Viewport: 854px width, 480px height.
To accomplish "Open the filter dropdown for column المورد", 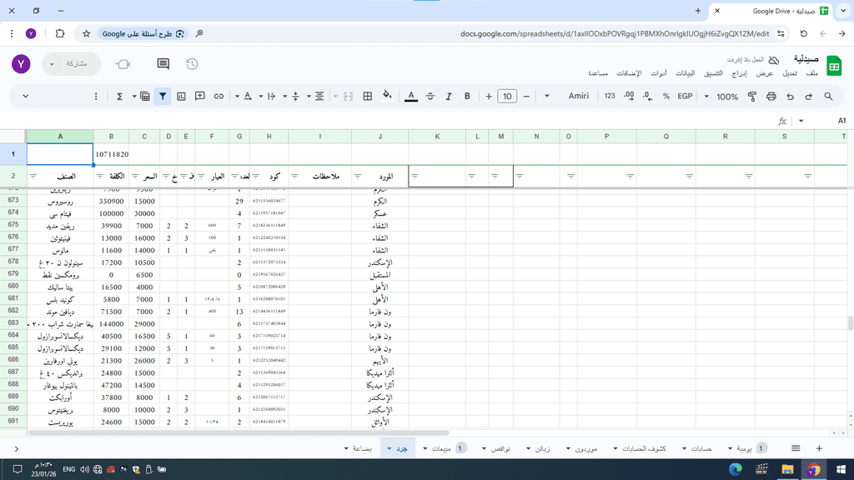I will click(x=359, y=177).
